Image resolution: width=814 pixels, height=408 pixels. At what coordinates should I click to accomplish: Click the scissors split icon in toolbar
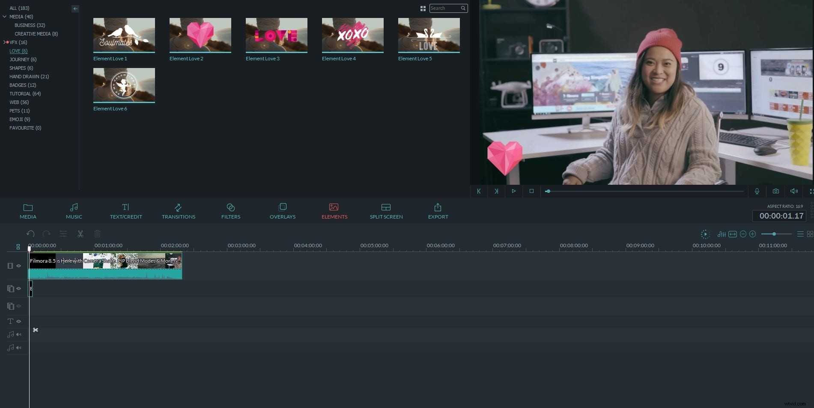pyautogui.click(x=80, y=234)
